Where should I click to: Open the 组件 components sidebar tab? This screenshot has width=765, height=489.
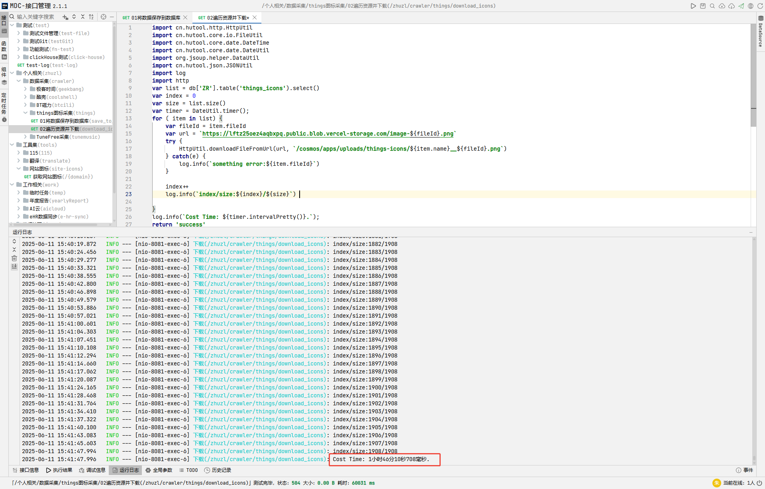pos(4,76)
